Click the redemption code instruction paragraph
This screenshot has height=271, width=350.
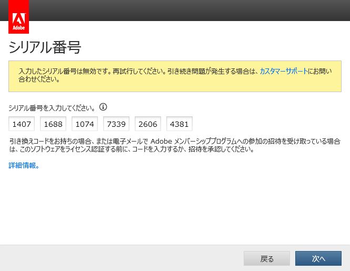(x=175, y=145)
